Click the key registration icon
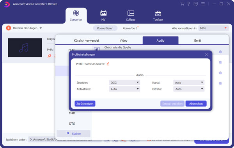Image resolution: width=234 pixels, height=148 pixels. point(189,4)
